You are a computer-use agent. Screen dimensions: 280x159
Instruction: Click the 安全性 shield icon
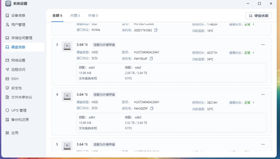pyautogui.click(x=7, y=88)
